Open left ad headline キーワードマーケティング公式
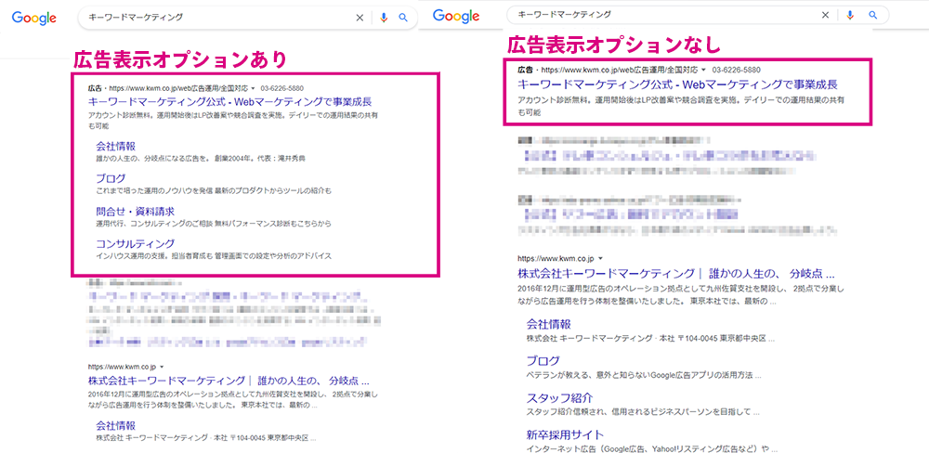Screen dimensions: 929x453 [x=229, y=101]
